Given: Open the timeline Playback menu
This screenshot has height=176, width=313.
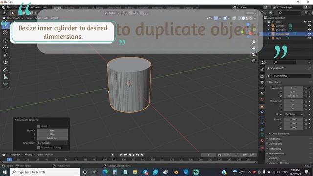Looking at the screenshot, I should (16, 155).
